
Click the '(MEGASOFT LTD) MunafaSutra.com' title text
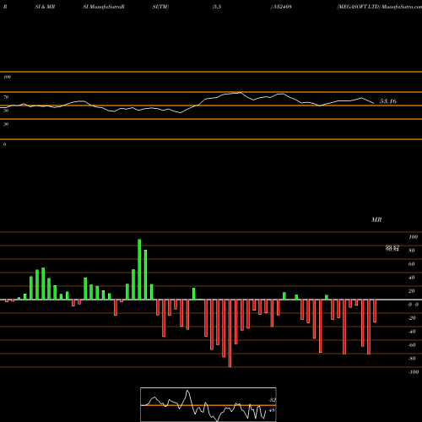[x=380, y=7]
